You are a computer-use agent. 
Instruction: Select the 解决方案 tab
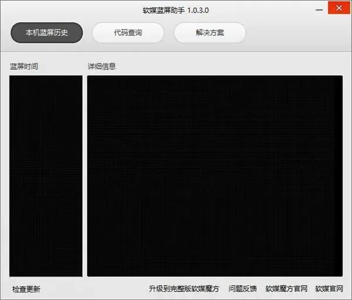point(209,33)
